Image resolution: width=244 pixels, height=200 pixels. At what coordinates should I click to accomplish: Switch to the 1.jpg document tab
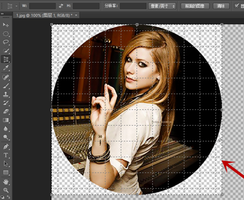click(44, 15)
